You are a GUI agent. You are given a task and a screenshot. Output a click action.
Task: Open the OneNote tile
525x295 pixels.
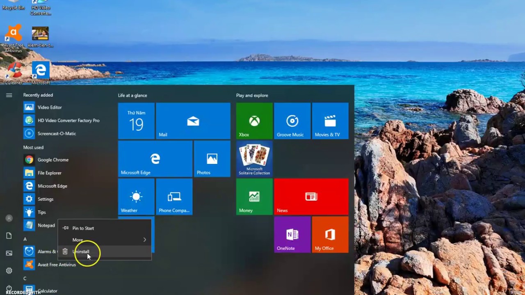point(292,235)
